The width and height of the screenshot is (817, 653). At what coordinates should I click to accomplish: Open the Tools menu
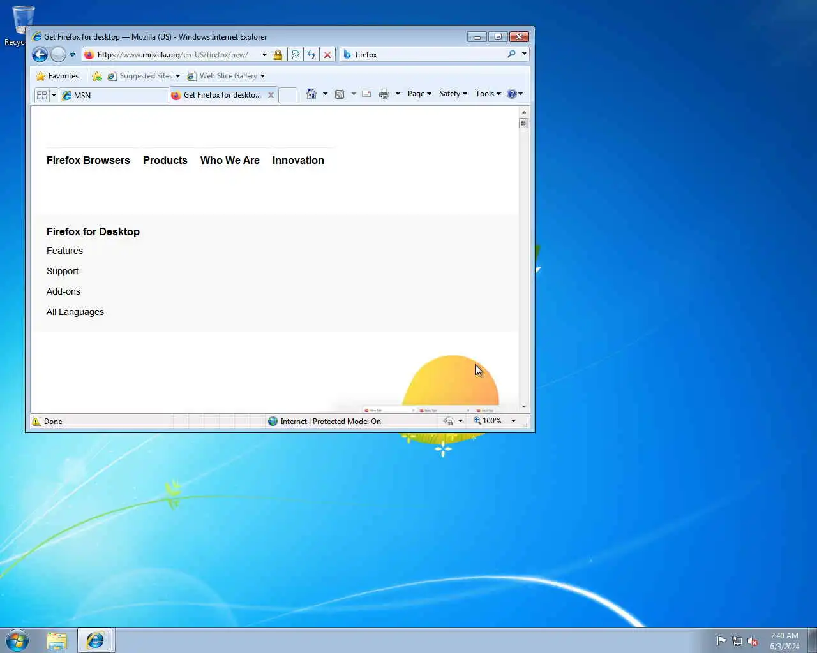pos(488,94)
